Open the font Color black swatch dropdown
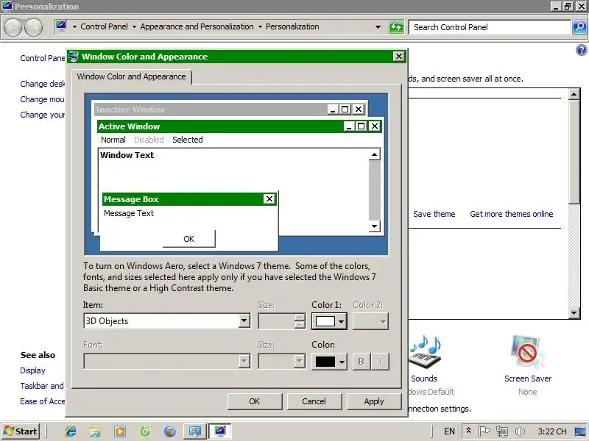This screenshot has height=441, width=589. (329, 362)
